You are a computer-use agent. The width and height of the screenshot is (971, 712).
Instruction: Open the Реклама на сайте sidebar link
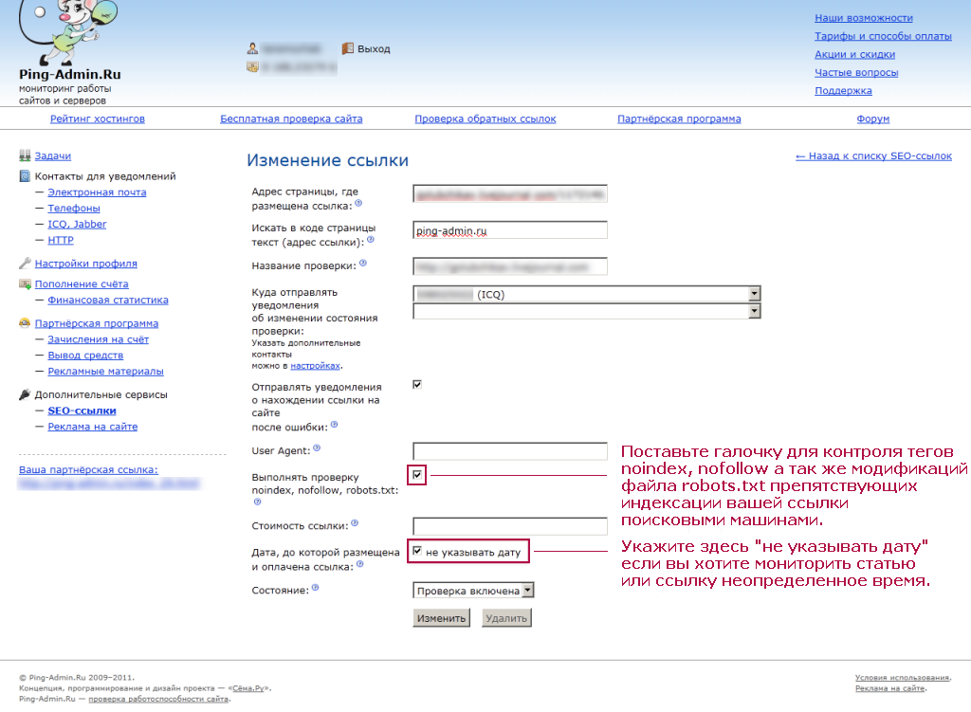(x=93, y=427)
